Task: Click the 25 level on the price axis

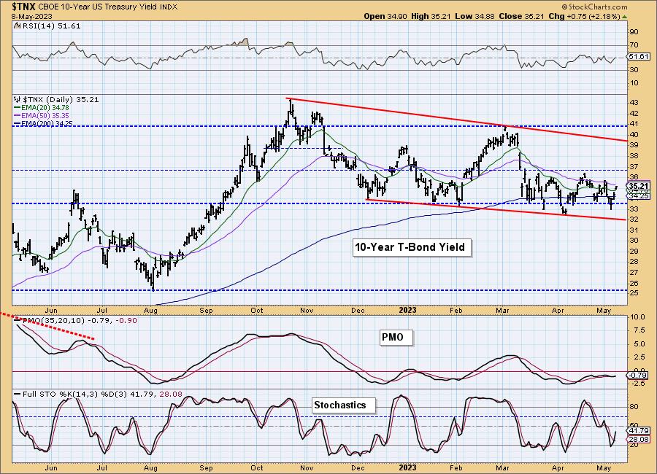Action: tap(634, 293)
